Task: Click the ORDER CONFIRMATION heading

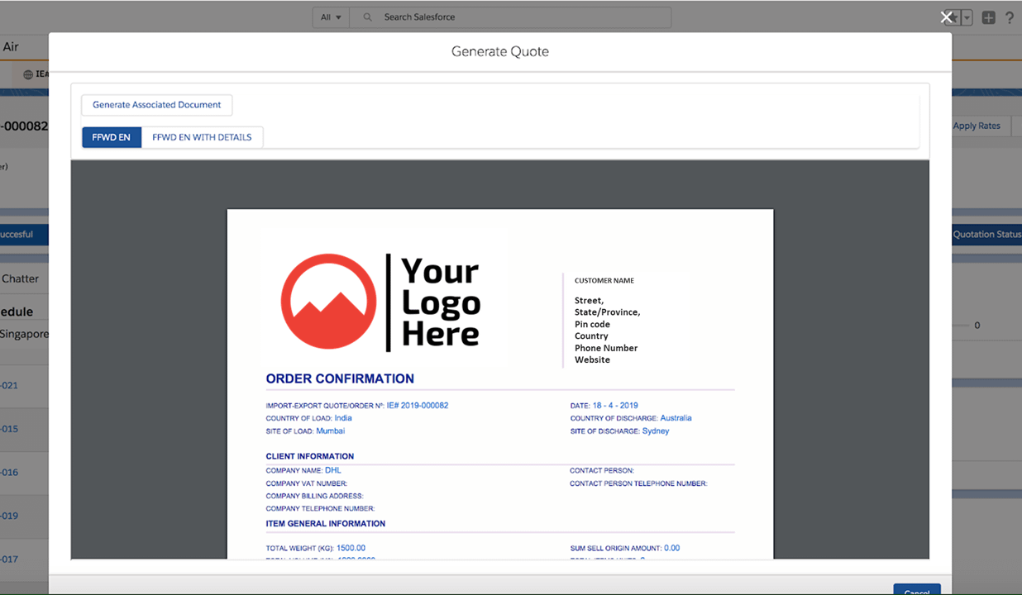Action: (340, 378)
